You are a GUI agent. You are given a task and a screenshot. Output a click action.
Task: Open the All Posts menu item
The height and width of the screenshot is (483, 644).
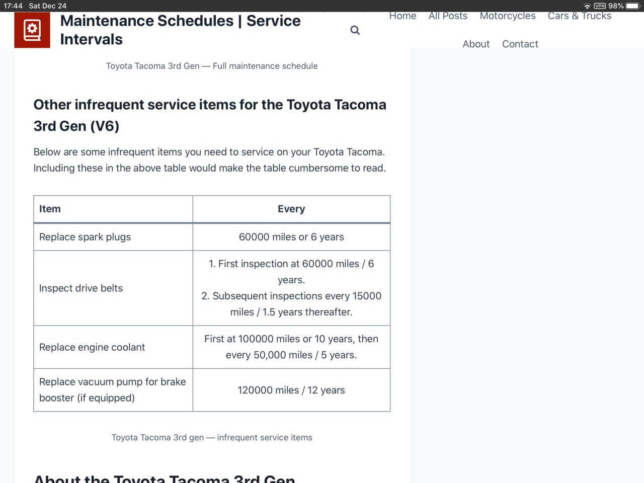click(x=448, y=16)
